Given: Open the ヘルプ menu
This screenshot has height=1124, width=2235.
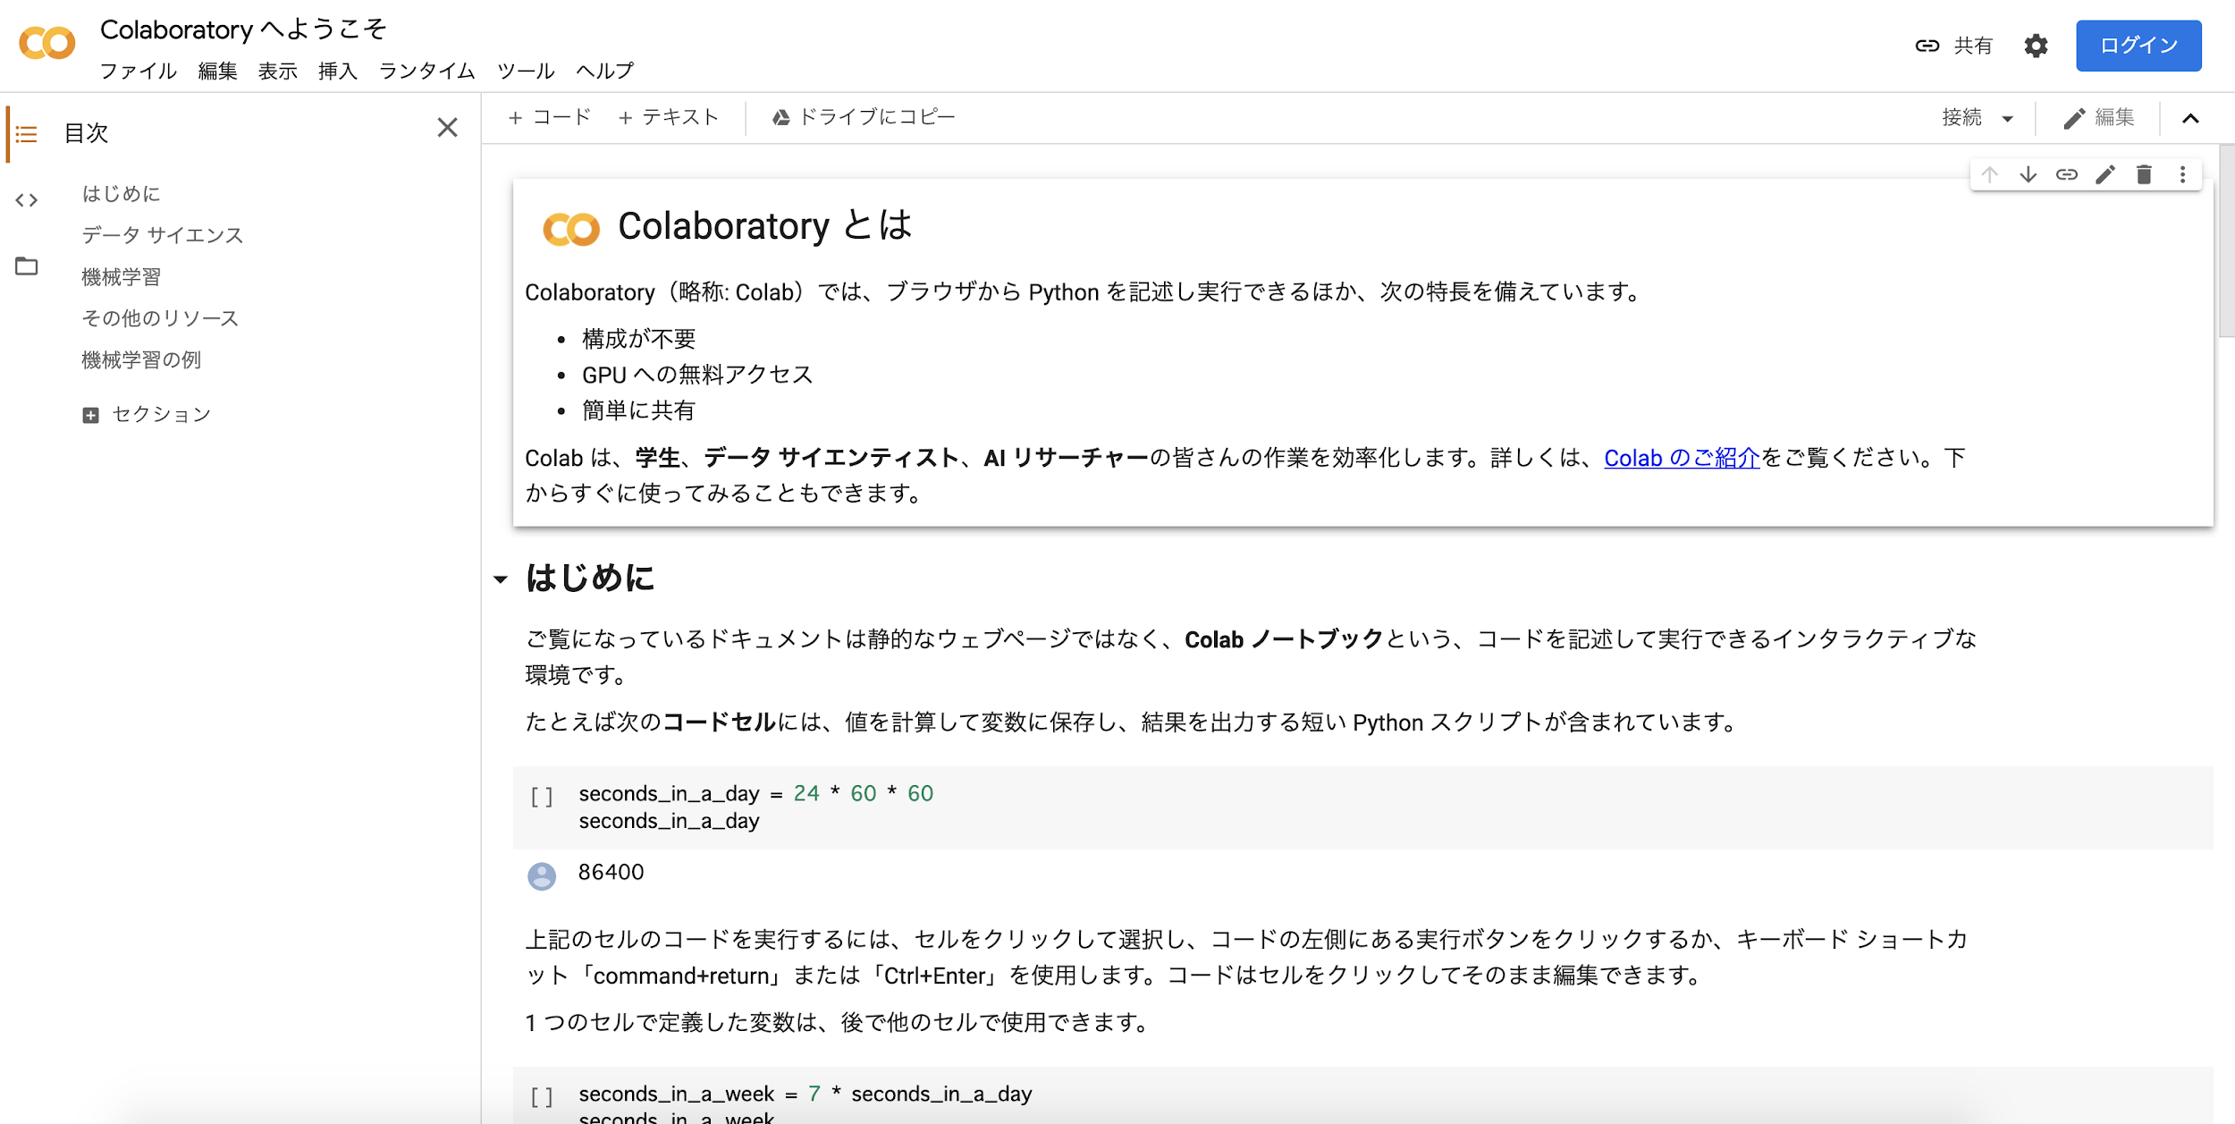Looking at the screenshot, I should coord(605,71).
